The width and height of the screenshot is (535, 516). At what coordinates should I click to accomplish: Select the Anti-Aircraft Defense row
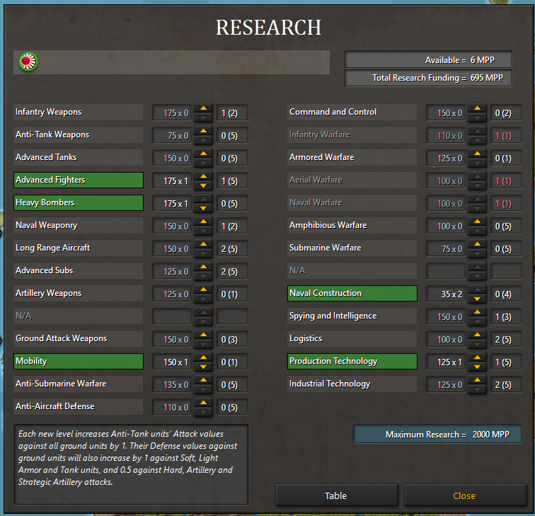pyautogui.click(x=78, y=406)
